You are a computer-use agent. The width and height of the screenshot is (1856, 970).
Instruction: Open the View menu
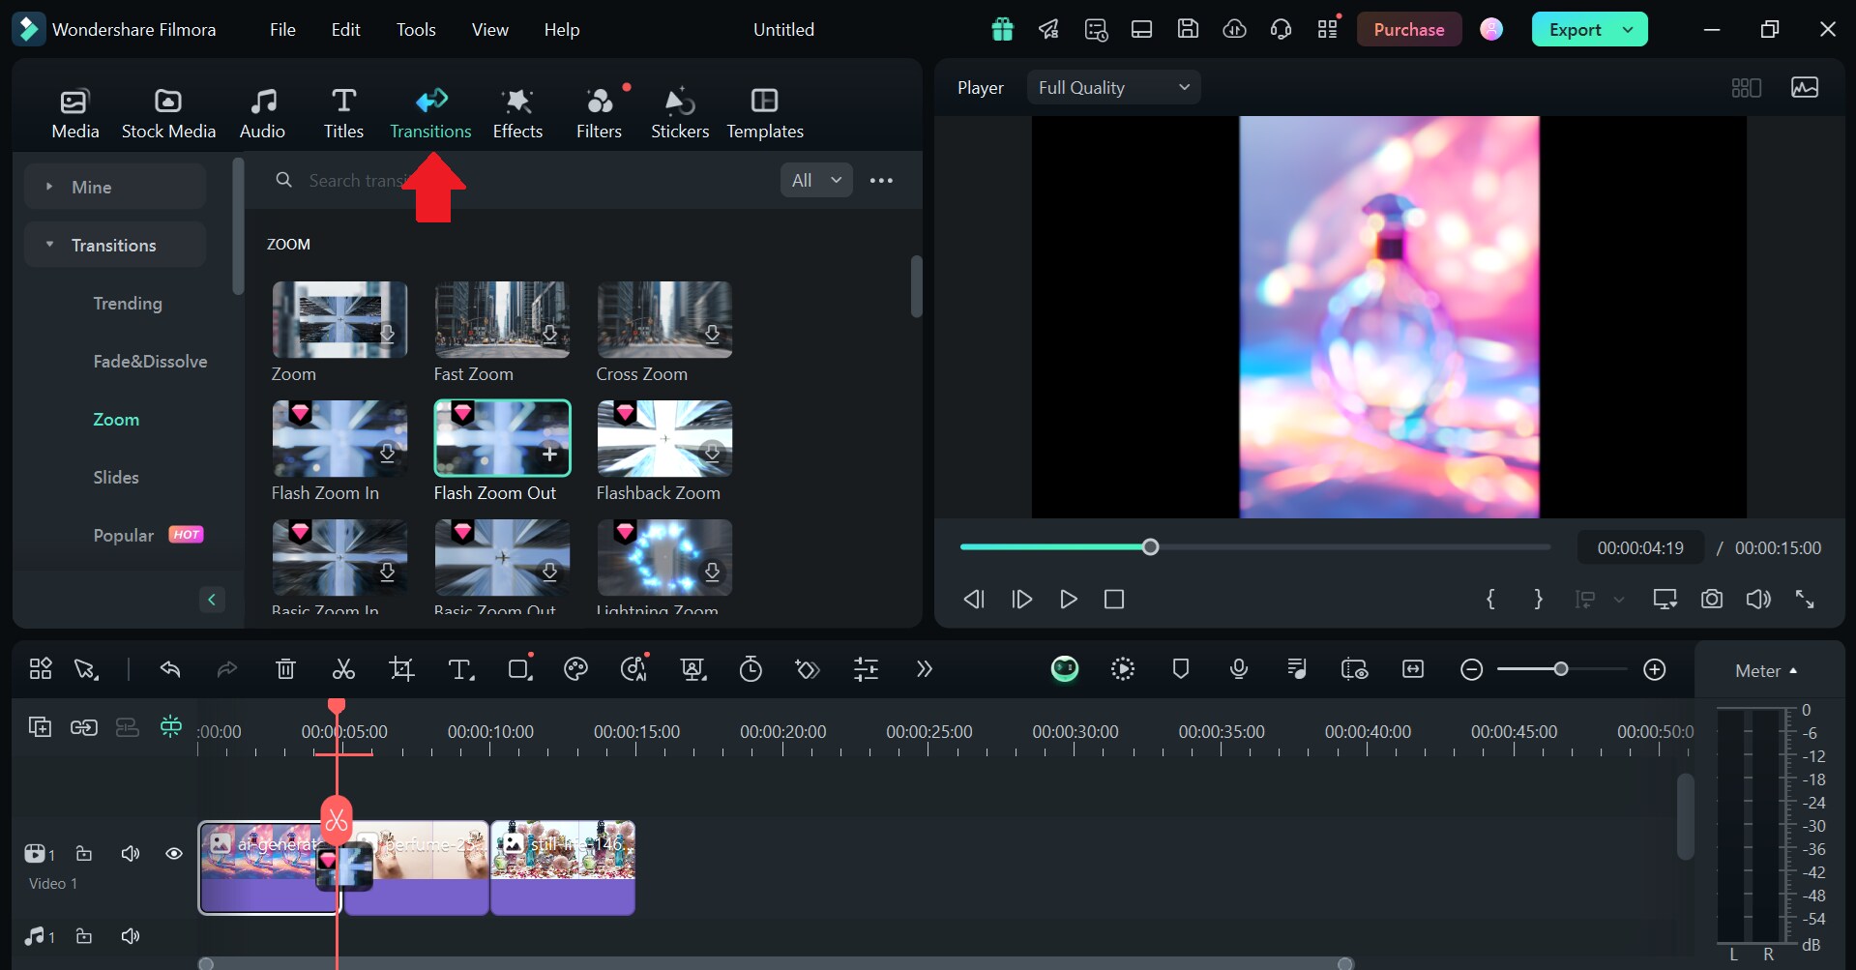pos(489,30)
